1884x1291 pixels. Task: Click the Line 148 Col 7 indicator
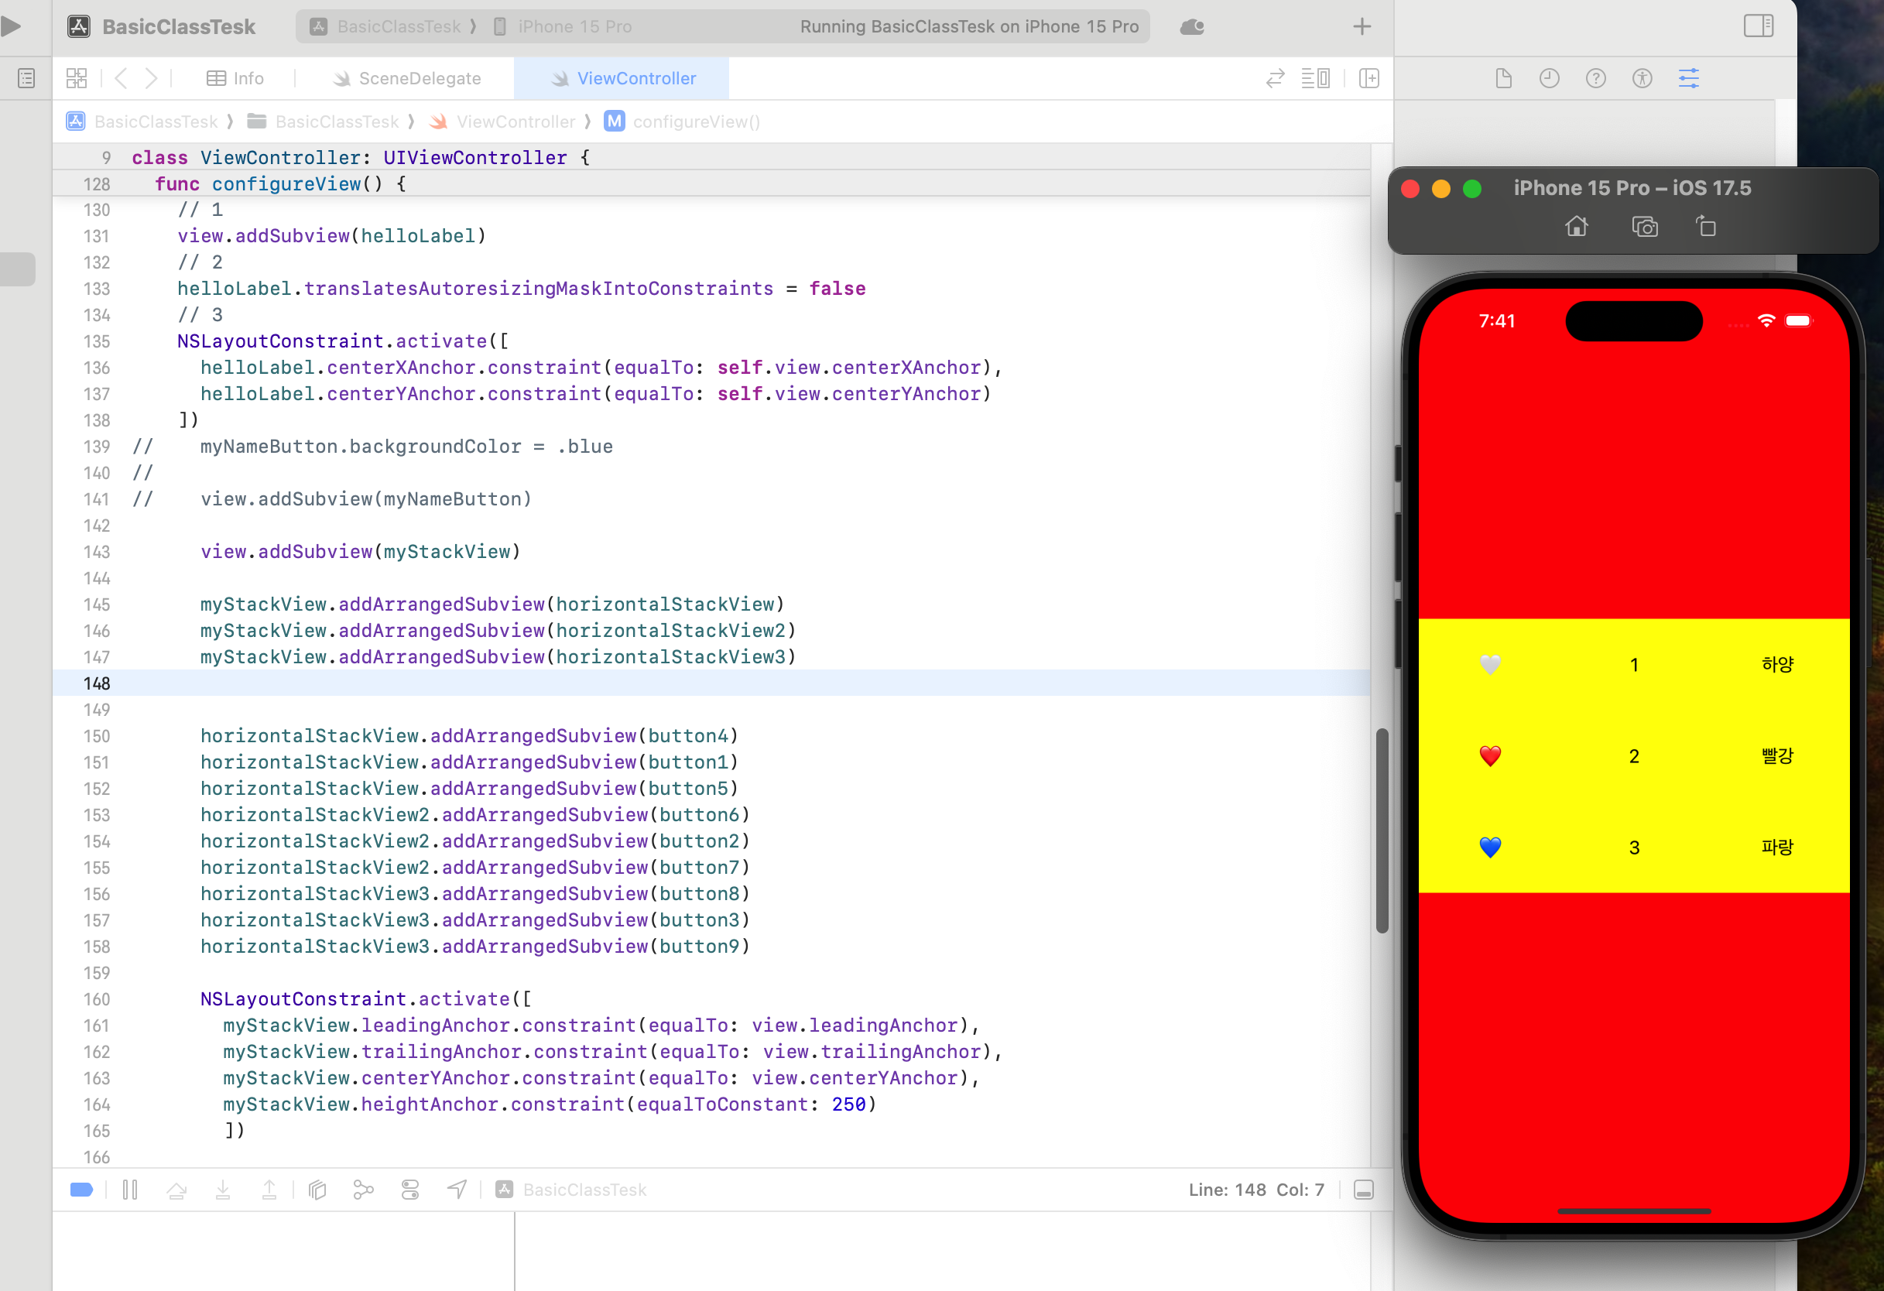point(1256,1190)
